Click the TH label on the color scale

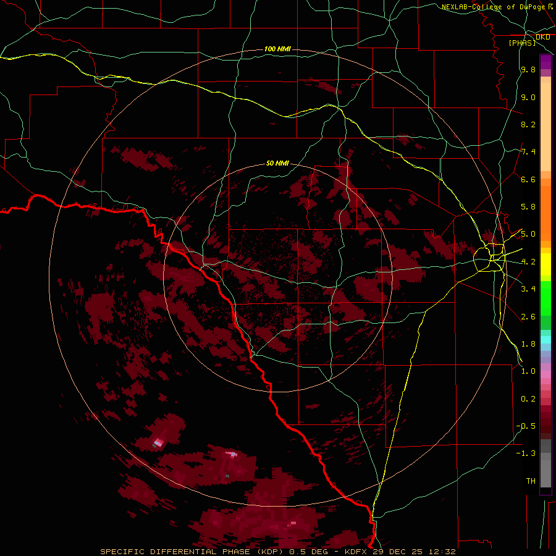coord(531,481)
